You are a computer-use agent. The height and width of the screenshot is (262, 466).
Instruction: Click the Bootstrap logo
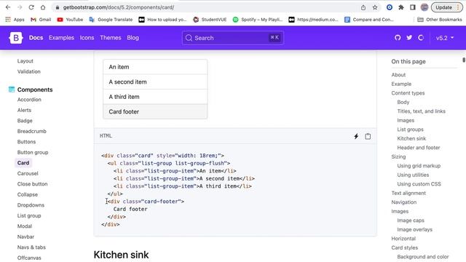16,38
